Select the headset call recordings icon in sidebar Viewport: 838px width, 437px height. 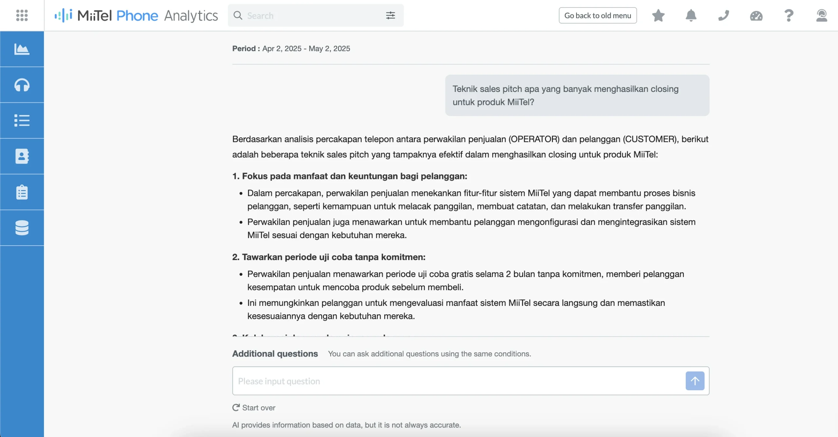[22, 85]
